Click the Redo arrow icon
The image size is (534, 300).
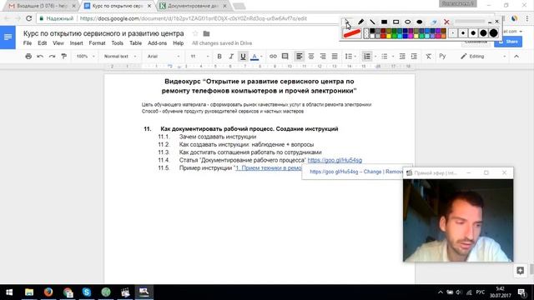(52, 56)
